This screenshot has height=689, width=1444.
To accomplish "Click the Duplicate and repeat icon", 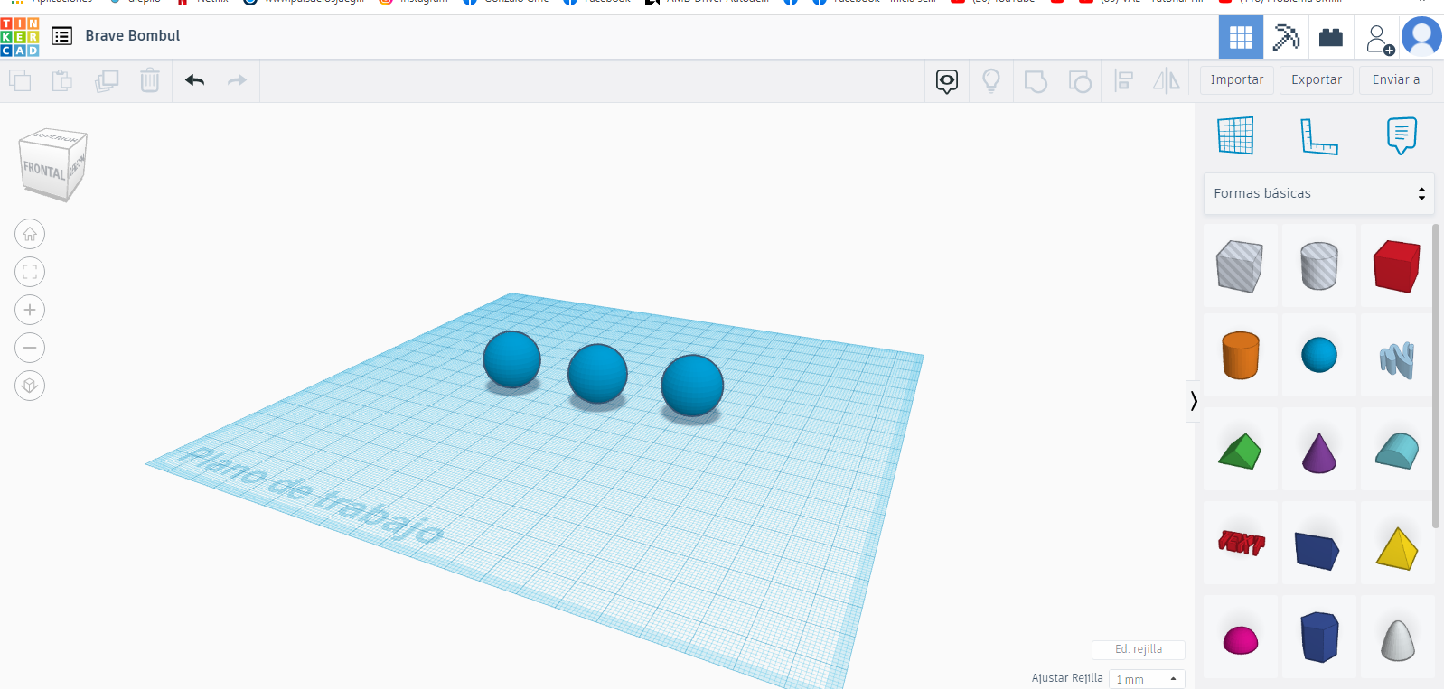I will pyautogui.click(x=107, y=80).
